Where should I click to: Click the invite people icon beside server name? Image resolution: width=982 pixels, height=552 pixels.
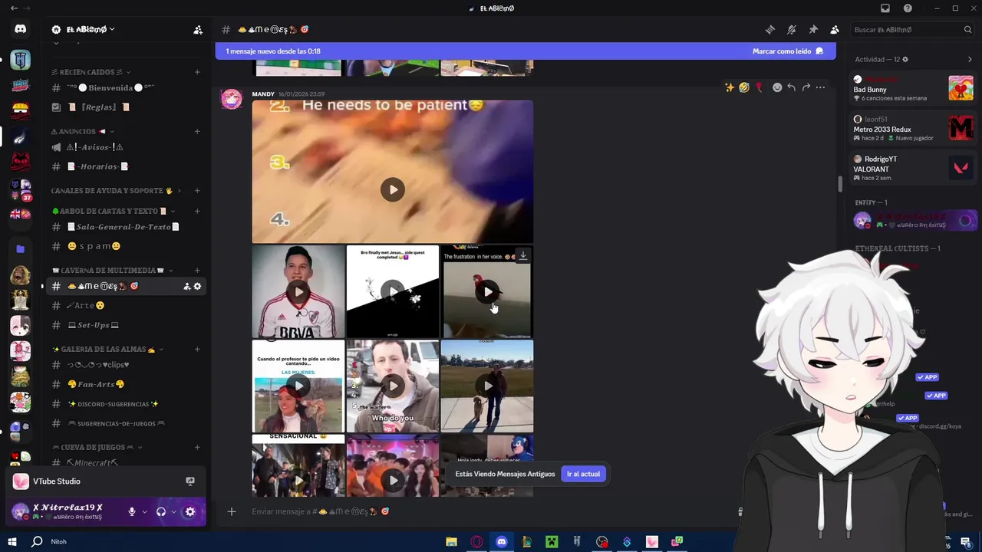[x=198, y=29]
